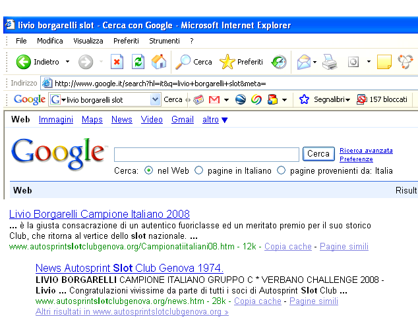Open the File menu
The width and height of the screenshot is (418, 329).
[x=21, y=41]
